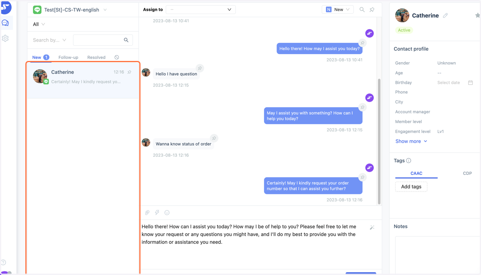This screenshot has width=481, height=275.
Task: Open Catherine's conversation in the list
Action: click(x=83, y=80)
